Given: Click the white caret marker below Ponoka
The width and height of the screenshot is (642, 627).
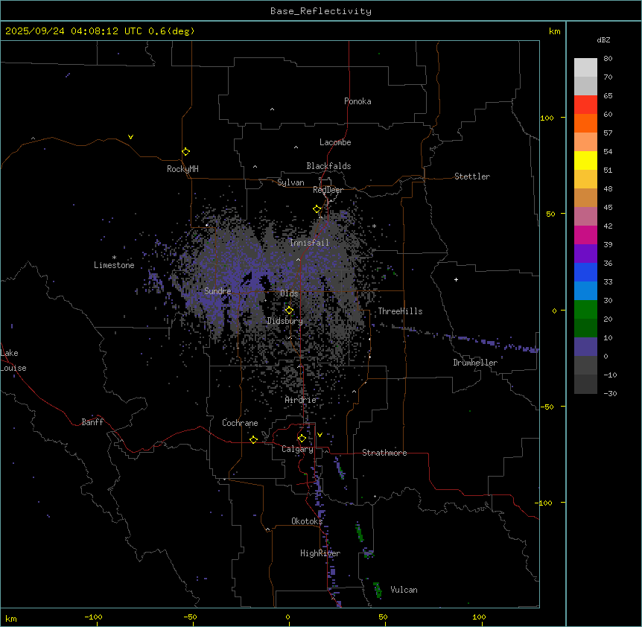Looking at the screenshot, I should (x=272, y=109).
